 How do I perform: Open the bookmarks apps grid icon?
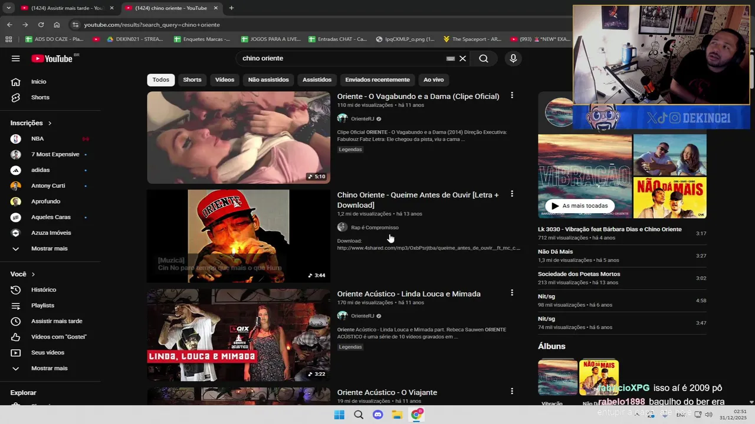pyautogui.click(x=8, y=39)
